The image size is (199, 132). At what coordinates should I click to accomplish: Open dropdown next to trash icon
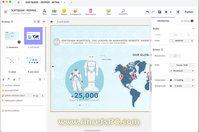pos(44,79)
